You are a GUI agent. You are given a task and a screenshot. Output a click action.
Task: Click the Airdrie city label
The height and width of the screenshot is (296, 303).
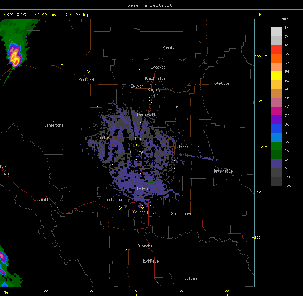pos(142,189)
